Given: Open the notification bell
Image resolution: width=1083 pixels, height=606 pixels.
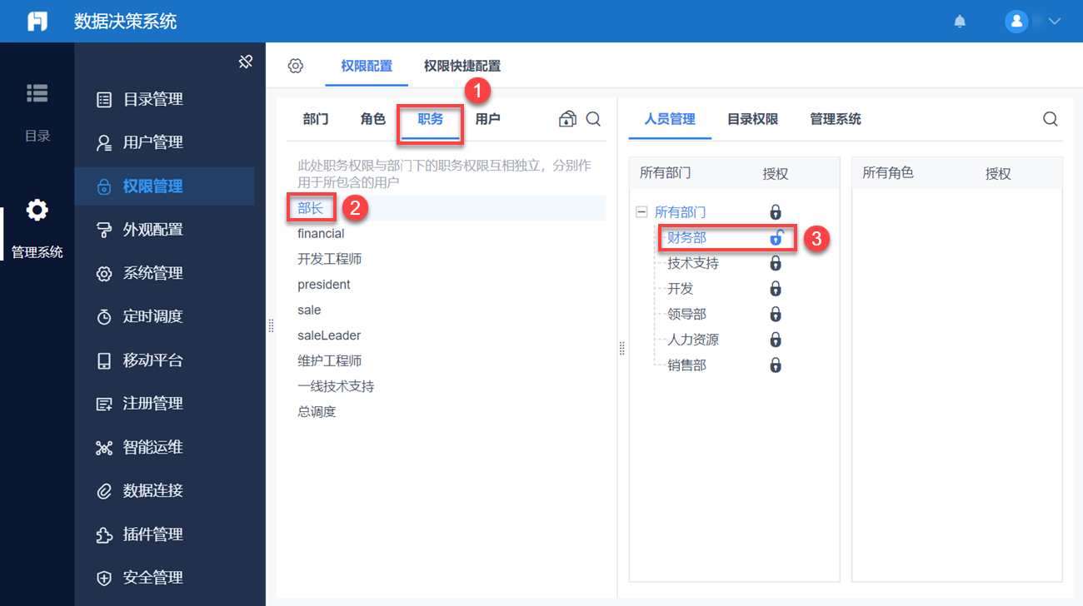Looking at the screenshot, I should 960,22.
